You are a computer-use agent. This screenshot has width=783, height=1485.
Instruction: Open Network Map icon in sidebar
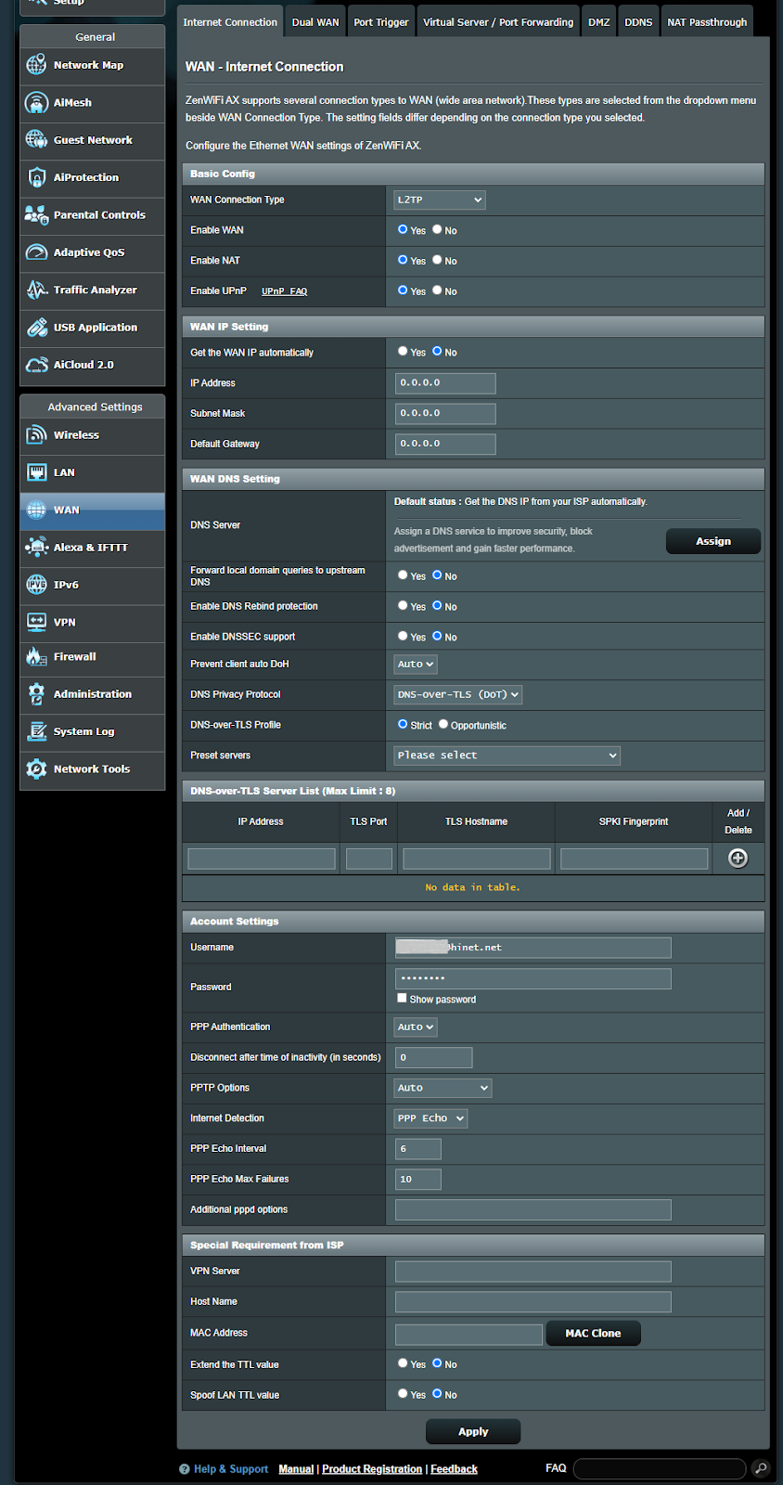point(36,65)
